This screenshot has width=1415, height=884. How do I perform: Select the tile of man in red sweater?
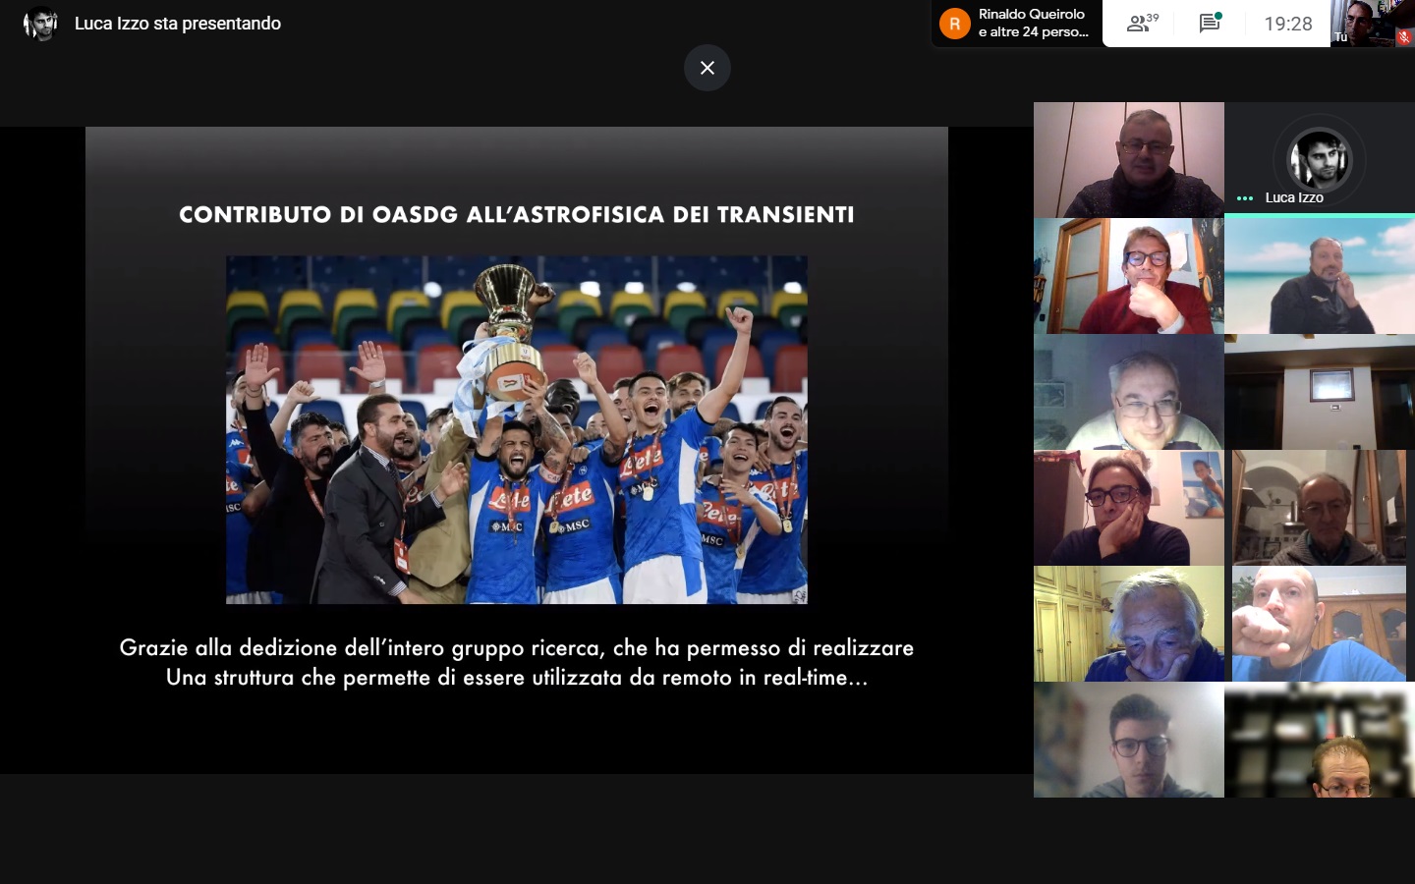[1129, 276]
